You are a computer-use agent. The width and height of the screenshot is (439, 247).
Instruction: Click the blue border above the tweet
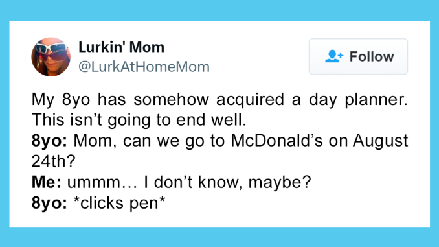tap(219, 10)
